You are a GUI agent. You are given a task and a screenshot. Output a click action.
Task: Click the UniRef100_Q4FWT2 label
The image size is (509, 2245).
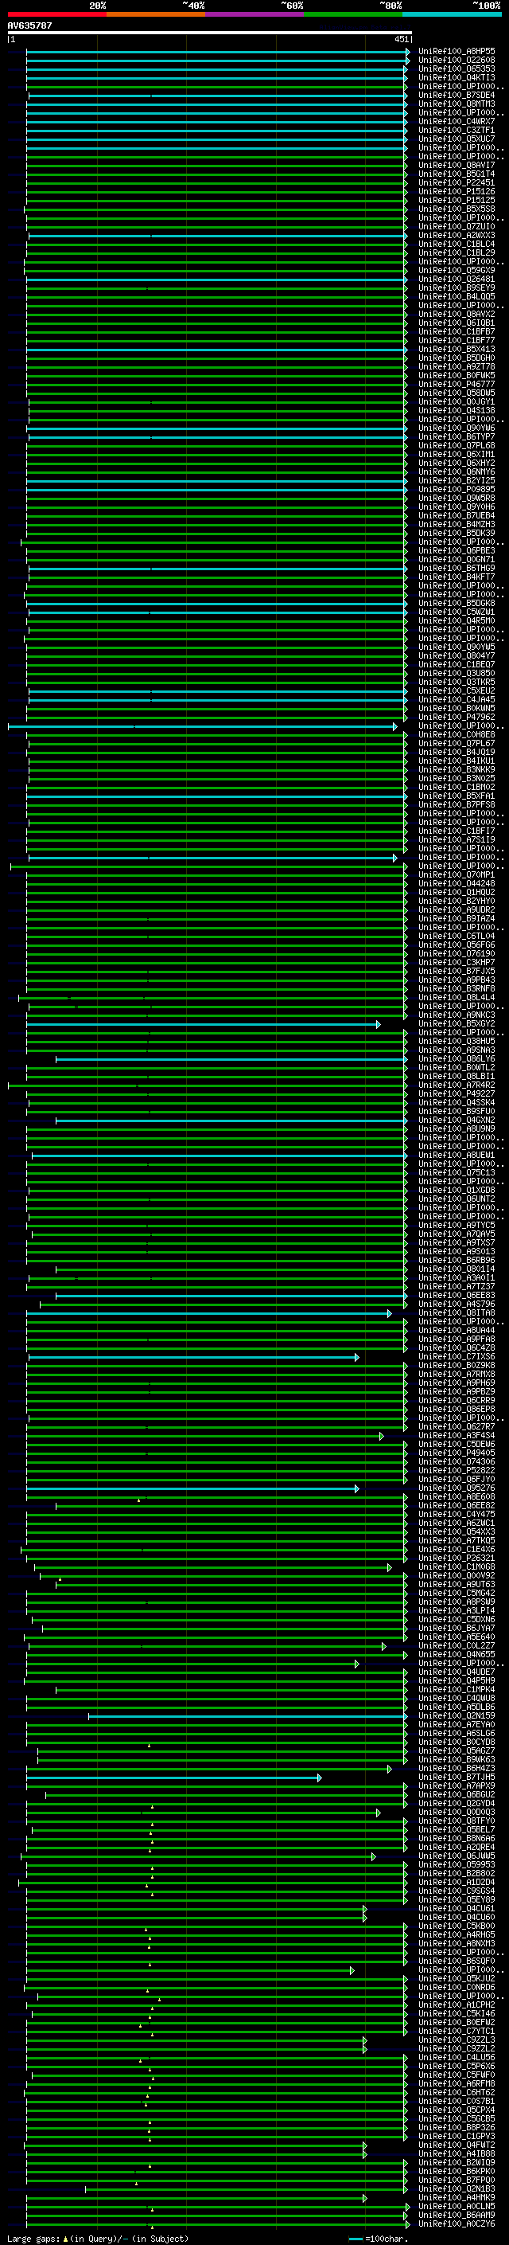coord(457,2145)
